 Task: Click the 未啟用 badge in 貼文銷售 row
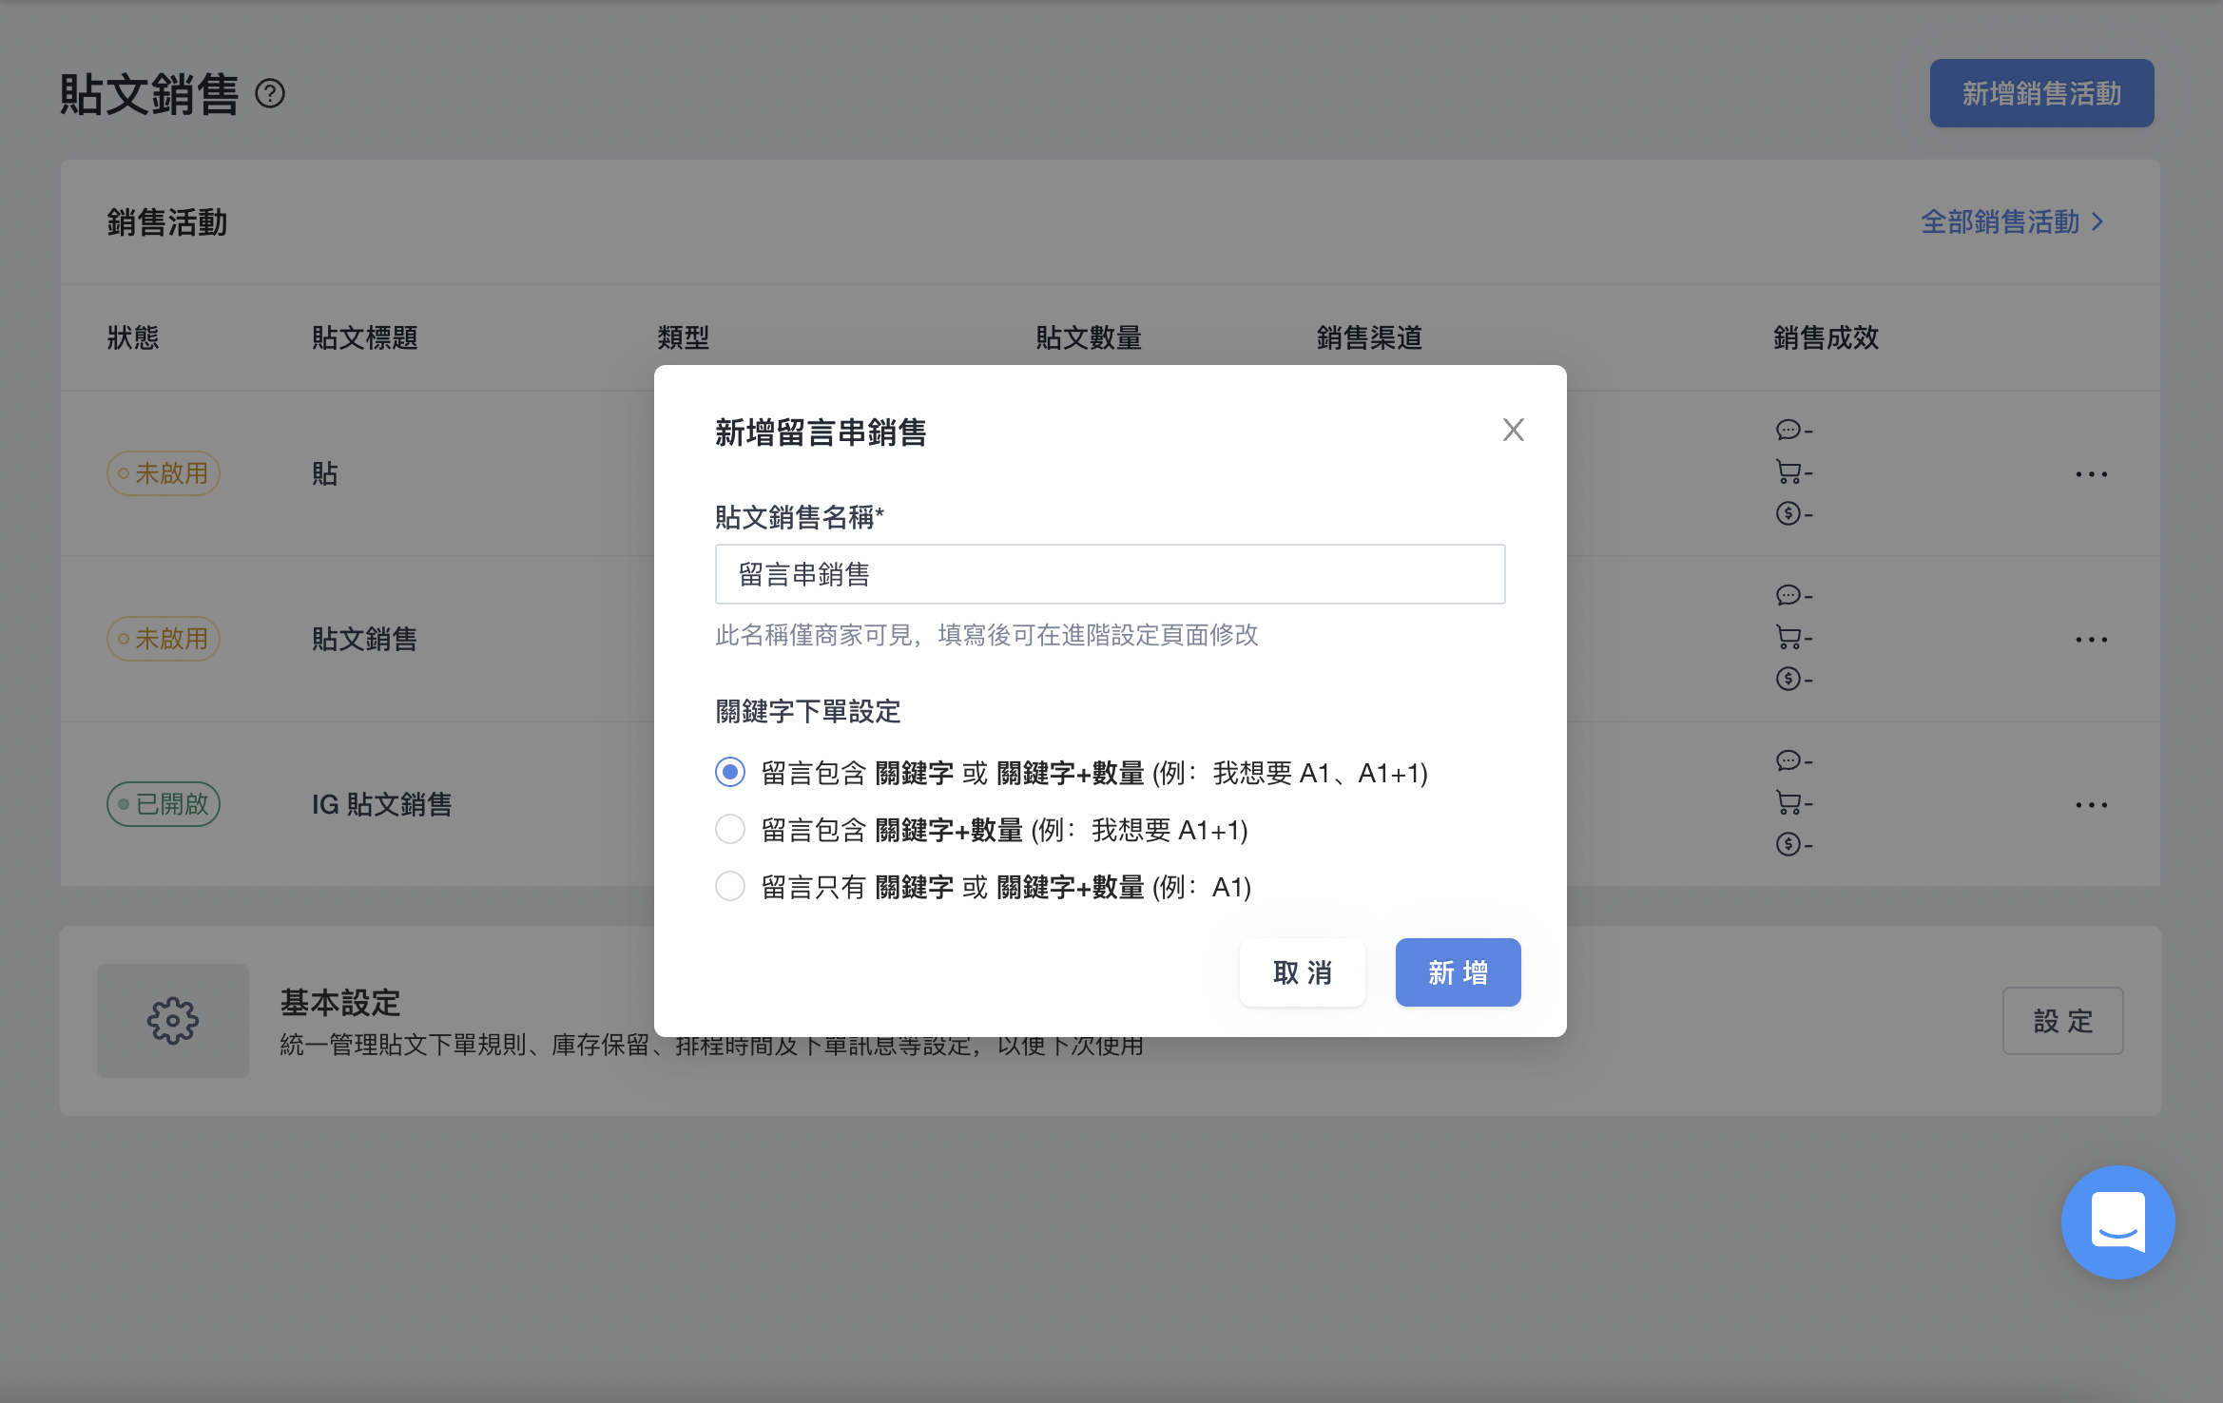[164, 639]
